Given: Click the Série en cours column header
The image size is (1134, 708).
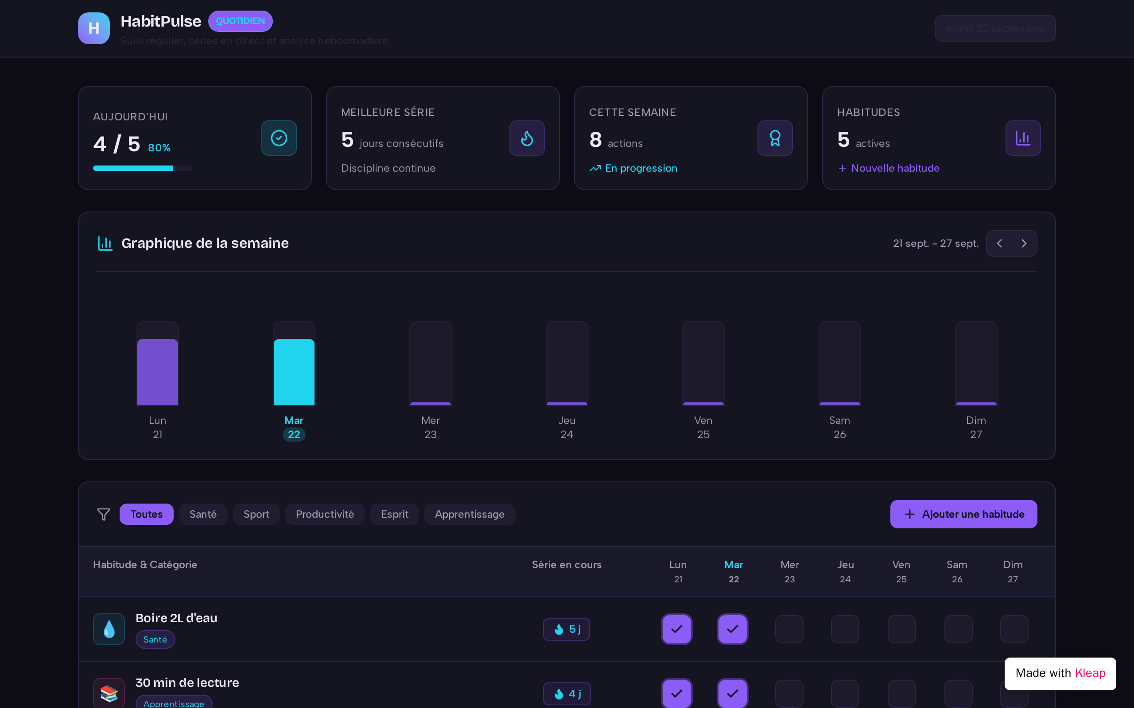Looking at the screenshot, I should coord(567,565).
